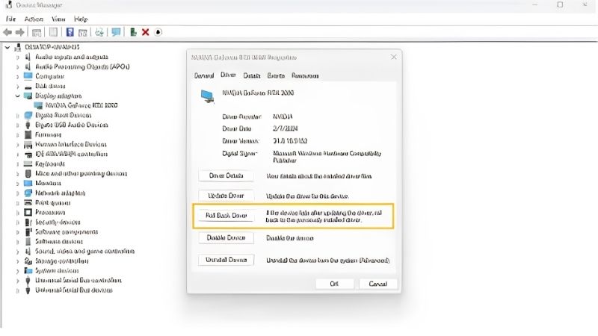Toggle the action pane toolbar icon
The width and height of the screenshot is (598, 336).
(x=82, y=32)
